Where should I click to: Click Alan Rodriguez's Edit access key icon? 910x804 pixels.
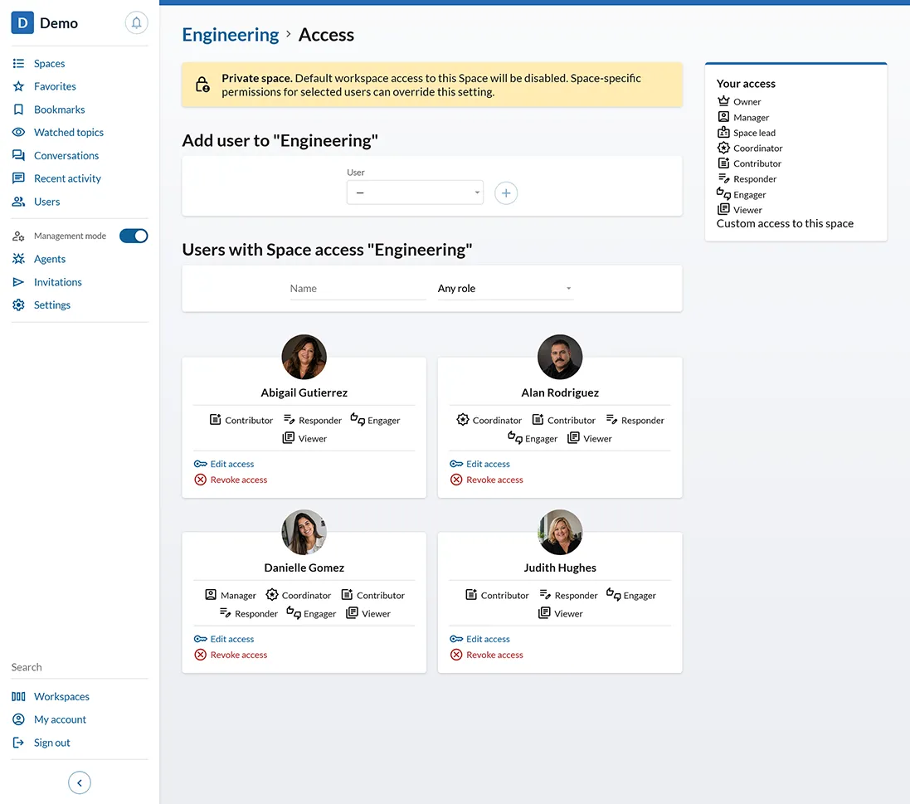pos(456,464)
